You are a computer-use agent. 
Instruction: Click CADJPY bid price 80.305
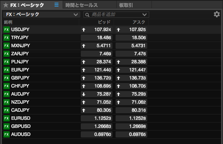(x=97, y=110)
